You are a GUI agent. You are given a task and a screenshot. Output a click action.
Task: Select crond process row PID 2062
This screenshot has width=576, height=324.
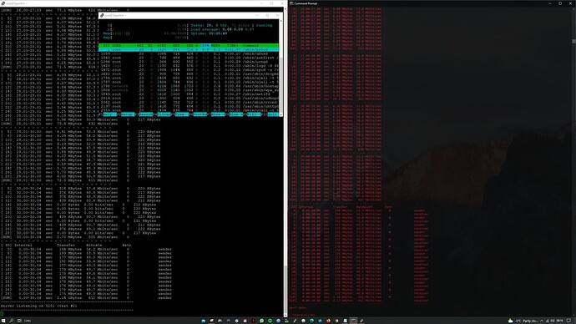(189, 102)
